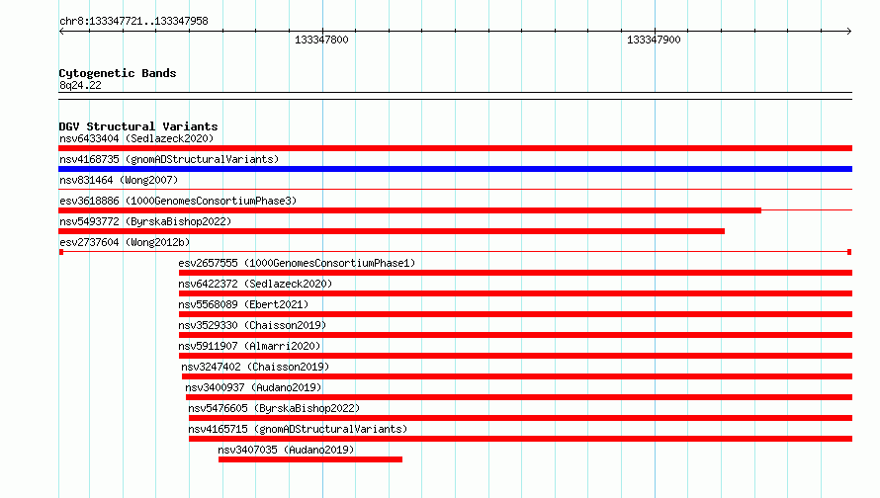Select the nsv3400937 (Audano2019) label
The image size is (880, 498).
[x=253, y=387]
